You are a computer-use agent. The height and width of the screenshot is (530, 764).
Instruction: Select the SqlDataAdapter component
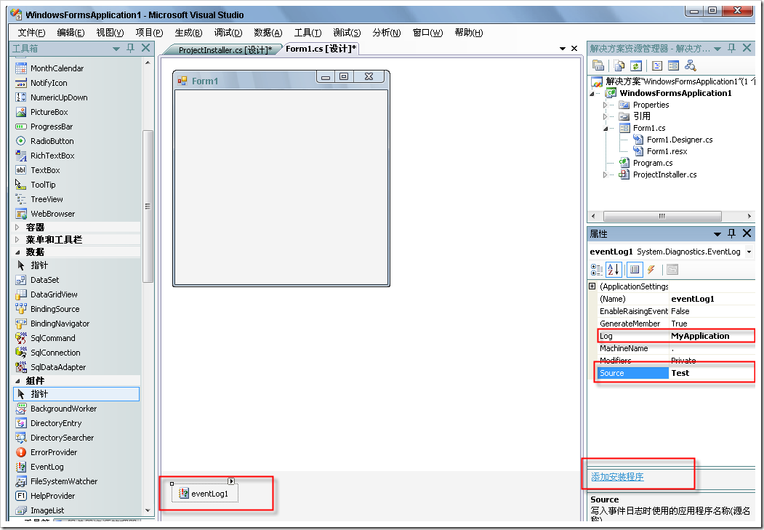coord(58,367)
